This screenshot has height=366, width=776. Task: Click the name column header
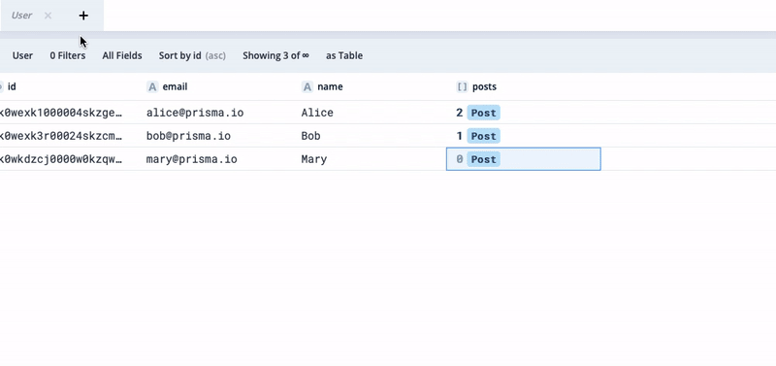[330, 86]
